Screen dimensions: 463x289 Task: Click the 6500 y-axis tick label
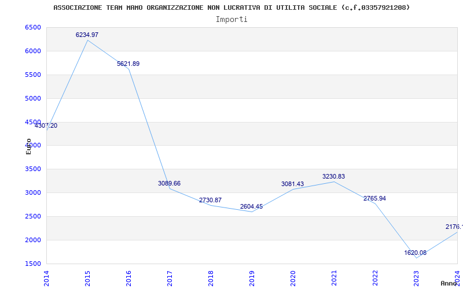33,27
